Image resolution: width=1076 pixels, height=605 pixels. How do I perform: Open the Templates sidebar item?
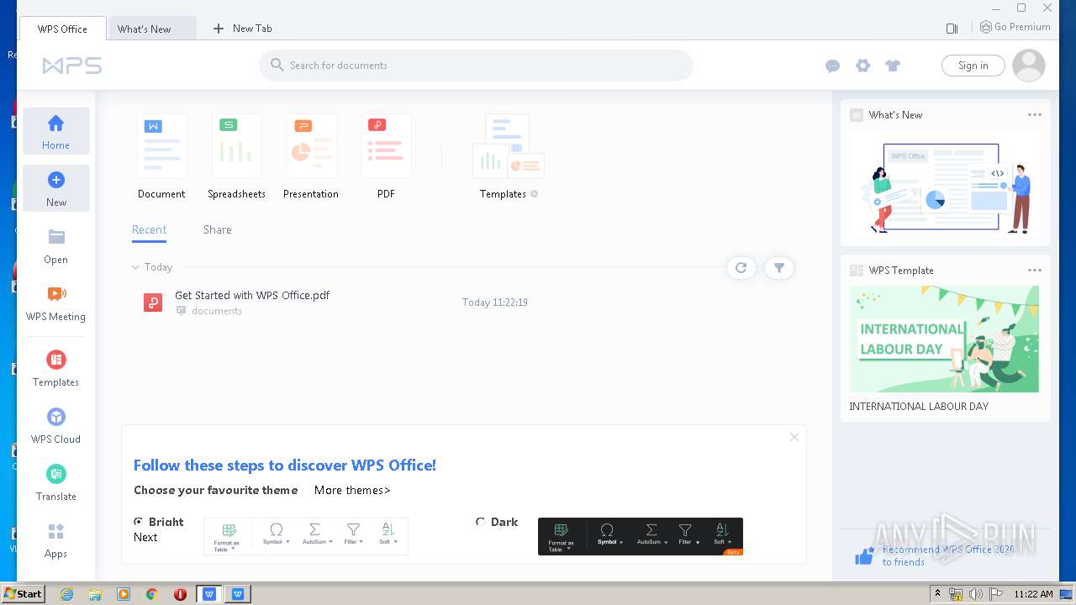pyautogui.click(x=56, y=368)
